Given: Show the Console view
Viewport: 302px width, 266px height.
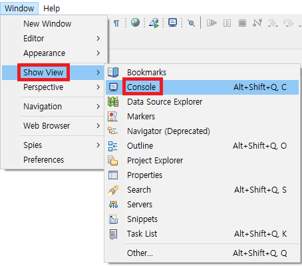Looking at the screenshot, I should 202,87.
